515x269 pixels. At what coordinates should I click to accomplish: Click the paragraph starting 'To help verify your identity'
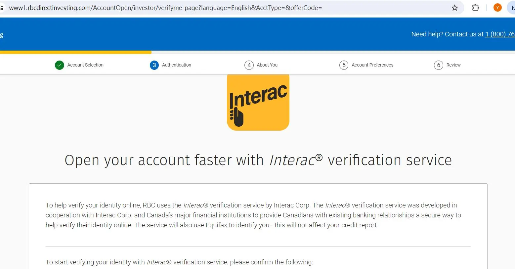coord(253,215)
